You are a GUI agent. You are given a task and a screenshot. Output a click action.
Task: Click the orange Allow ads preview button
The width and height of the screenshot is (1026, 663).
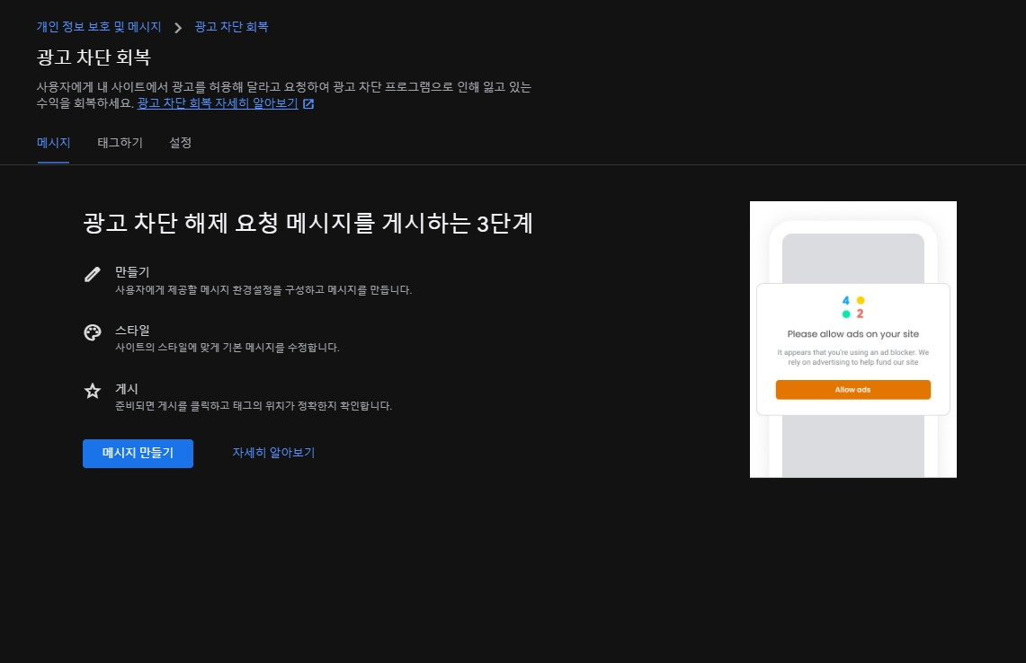[x=852, y=390]
